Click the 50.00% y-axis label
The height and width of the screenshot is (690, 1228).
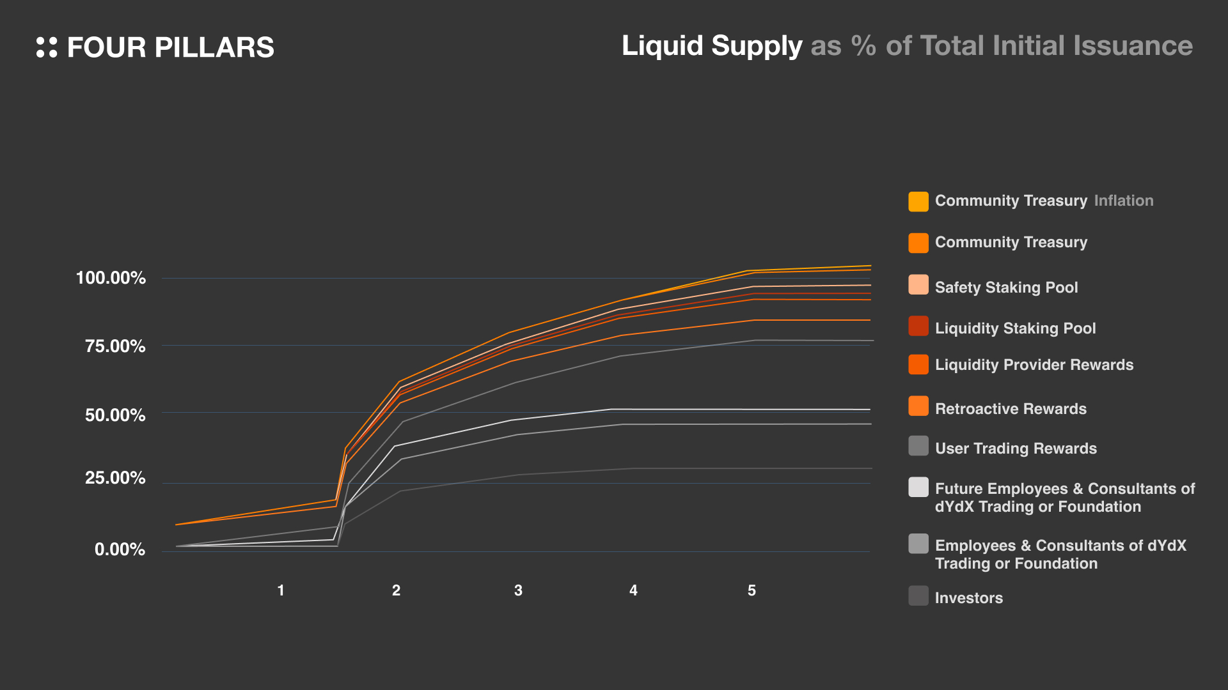115,415
